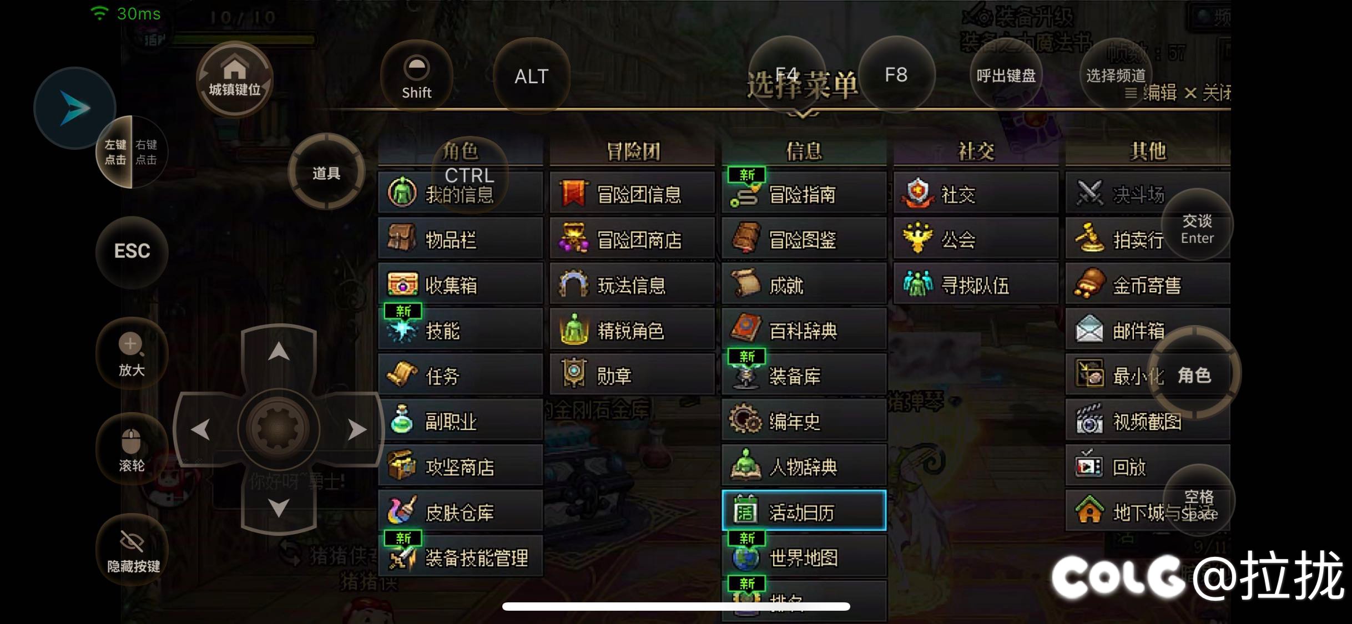1352x624 pixels.
Task: Tap 呼出键盘 to show keyboard
Action: point(1006,75)
